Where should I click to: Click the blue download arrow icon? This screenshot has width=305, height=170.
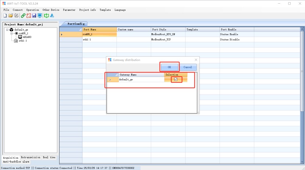click(52, 15)
